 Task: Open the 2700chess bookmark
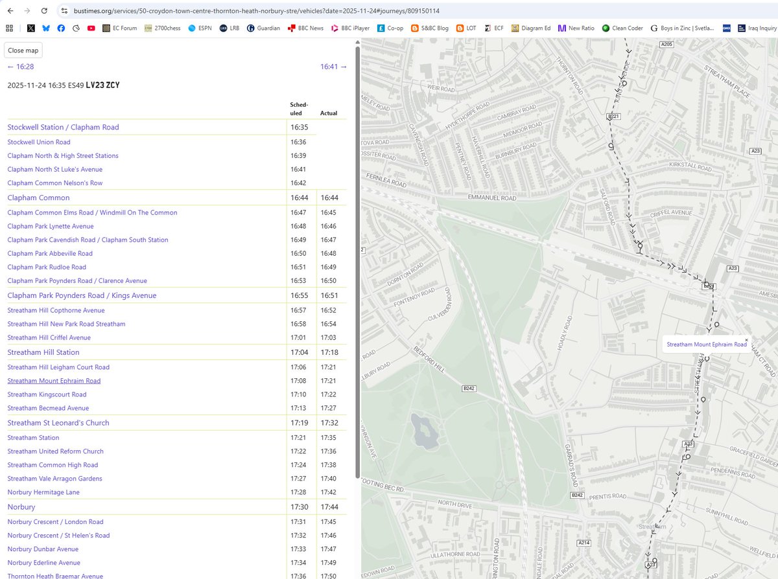click(x=162, y=28)
